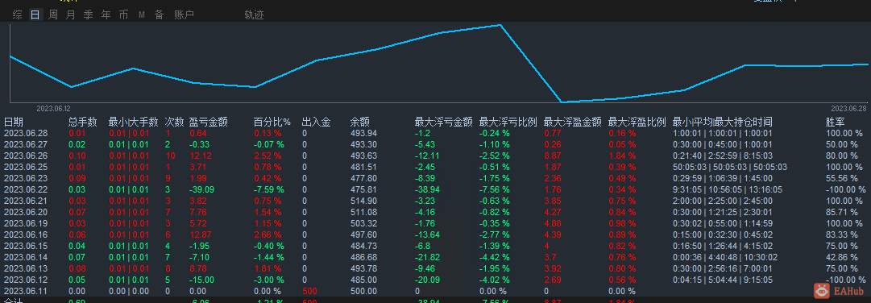Click win rate 55.56 %

[841, 178]
